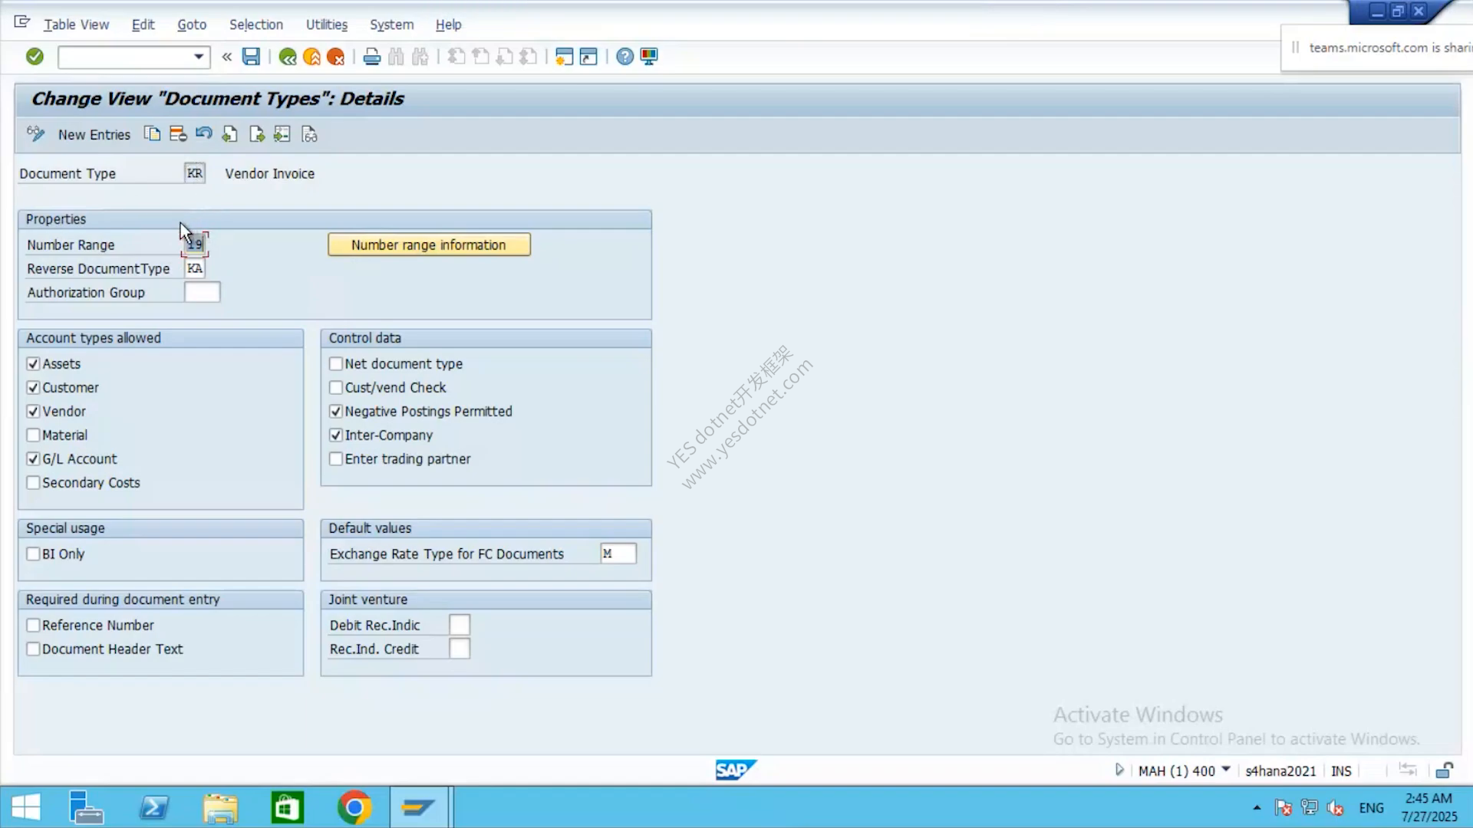Click the Undo change icon
This screenshot has height=828, width=1473.
coord(203,134)
